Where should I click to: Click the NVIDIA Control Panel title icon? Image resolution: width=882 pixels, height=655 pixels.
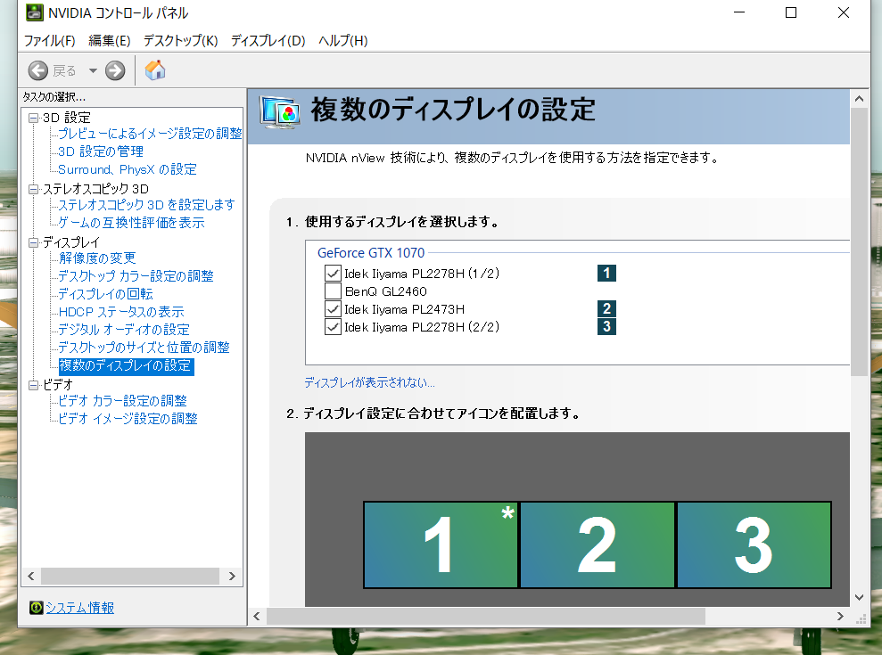[34, 12]
